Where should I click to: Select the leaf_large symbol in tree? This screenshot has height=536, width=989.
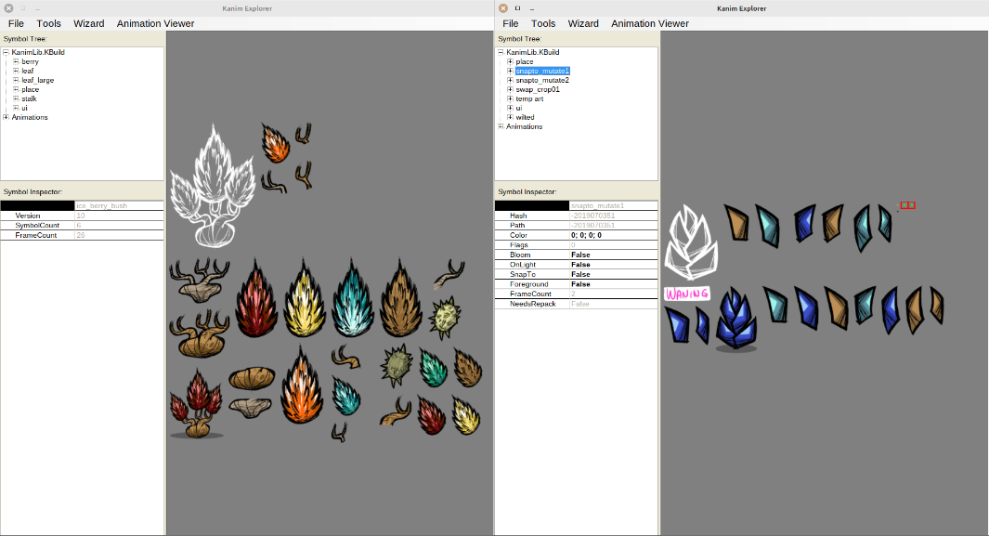[x=38, y=80]
